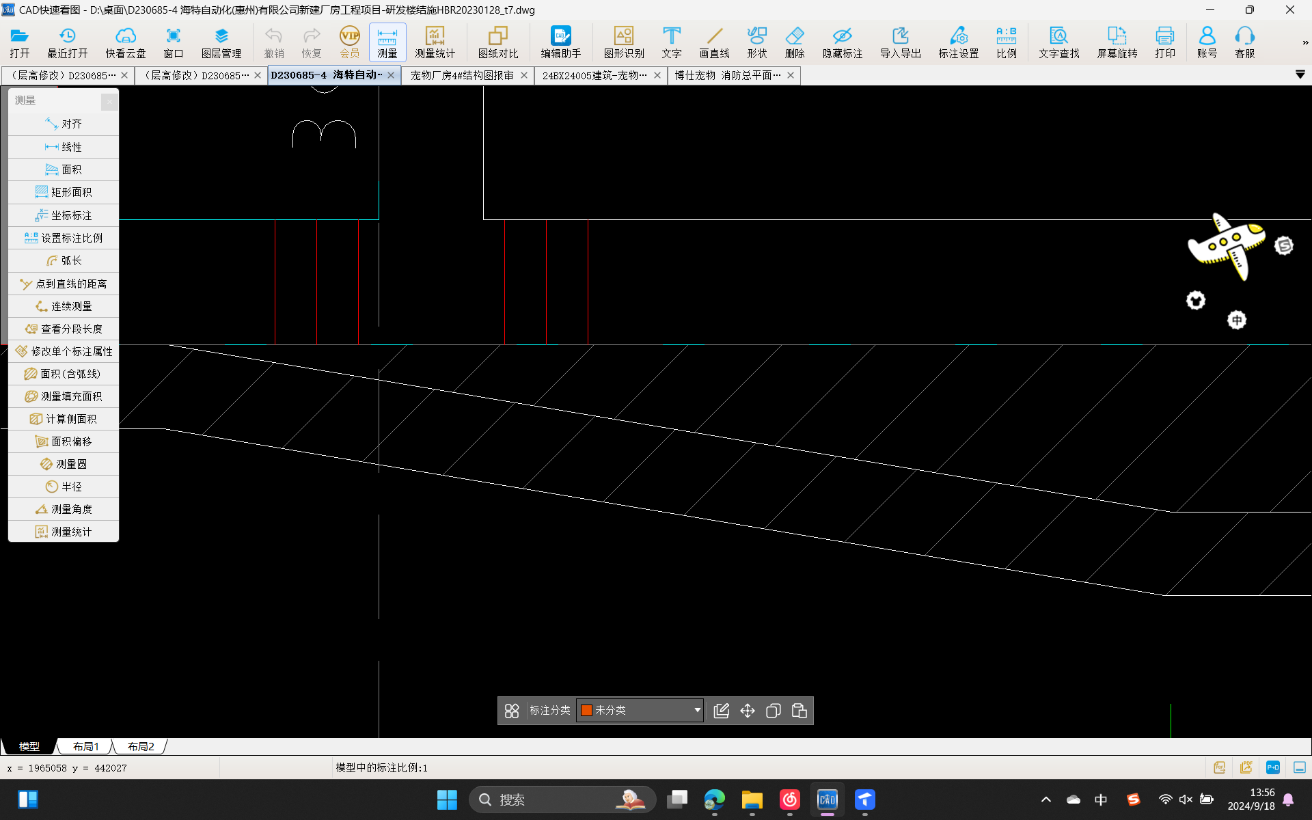Open File Explorer from taskbar

click(752, 799)
